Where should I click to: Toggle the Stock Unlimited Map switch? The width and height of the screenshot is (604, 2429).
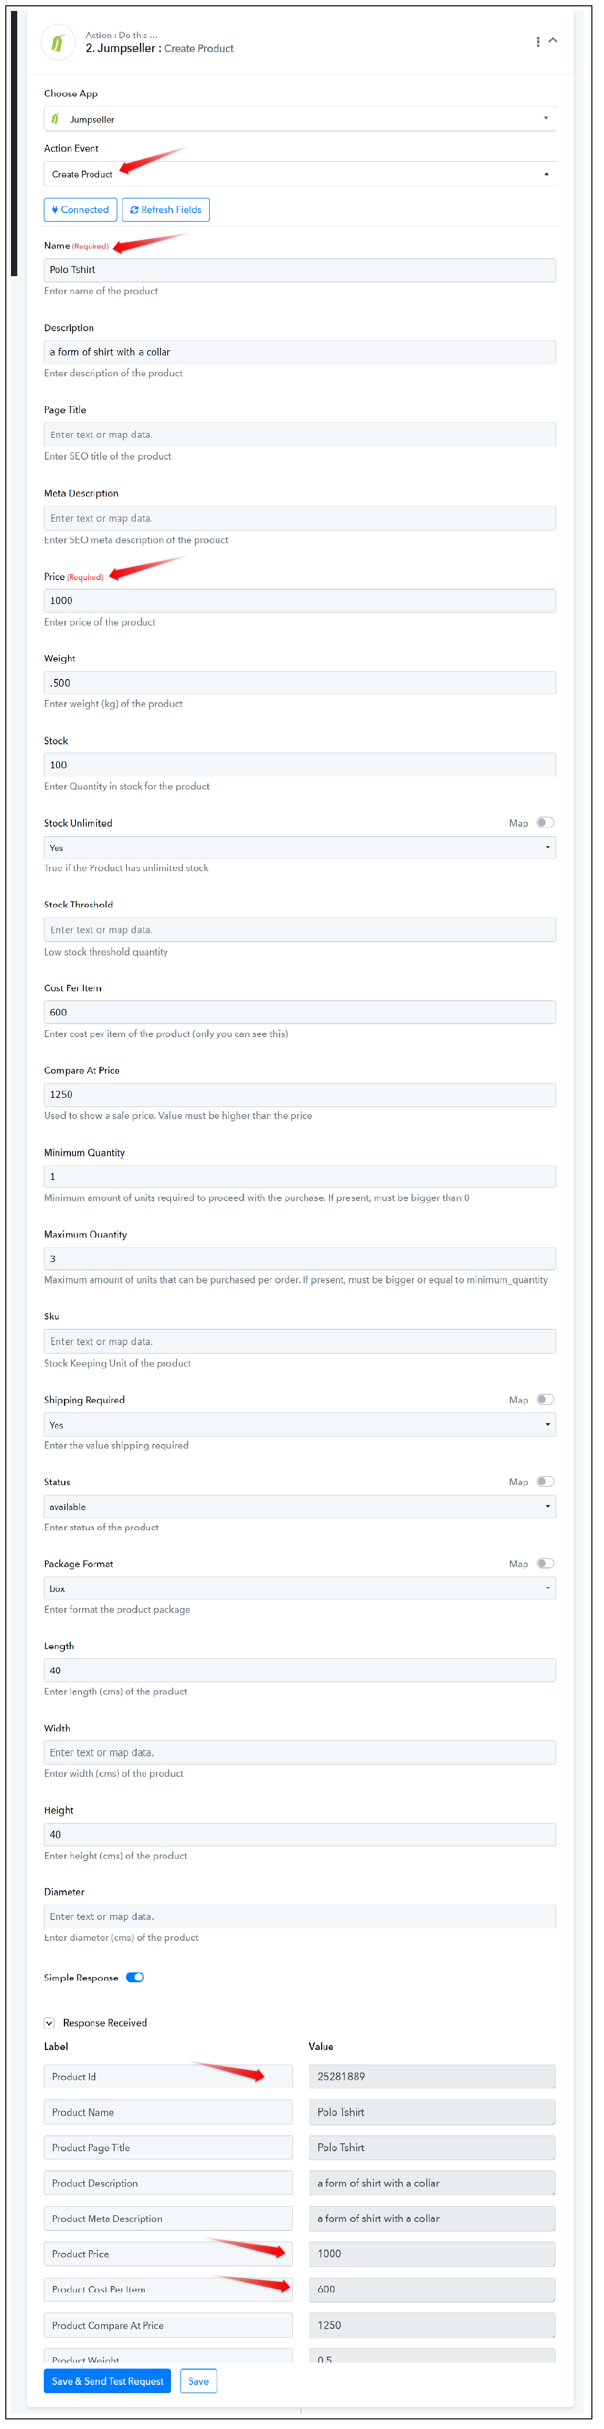545,822
